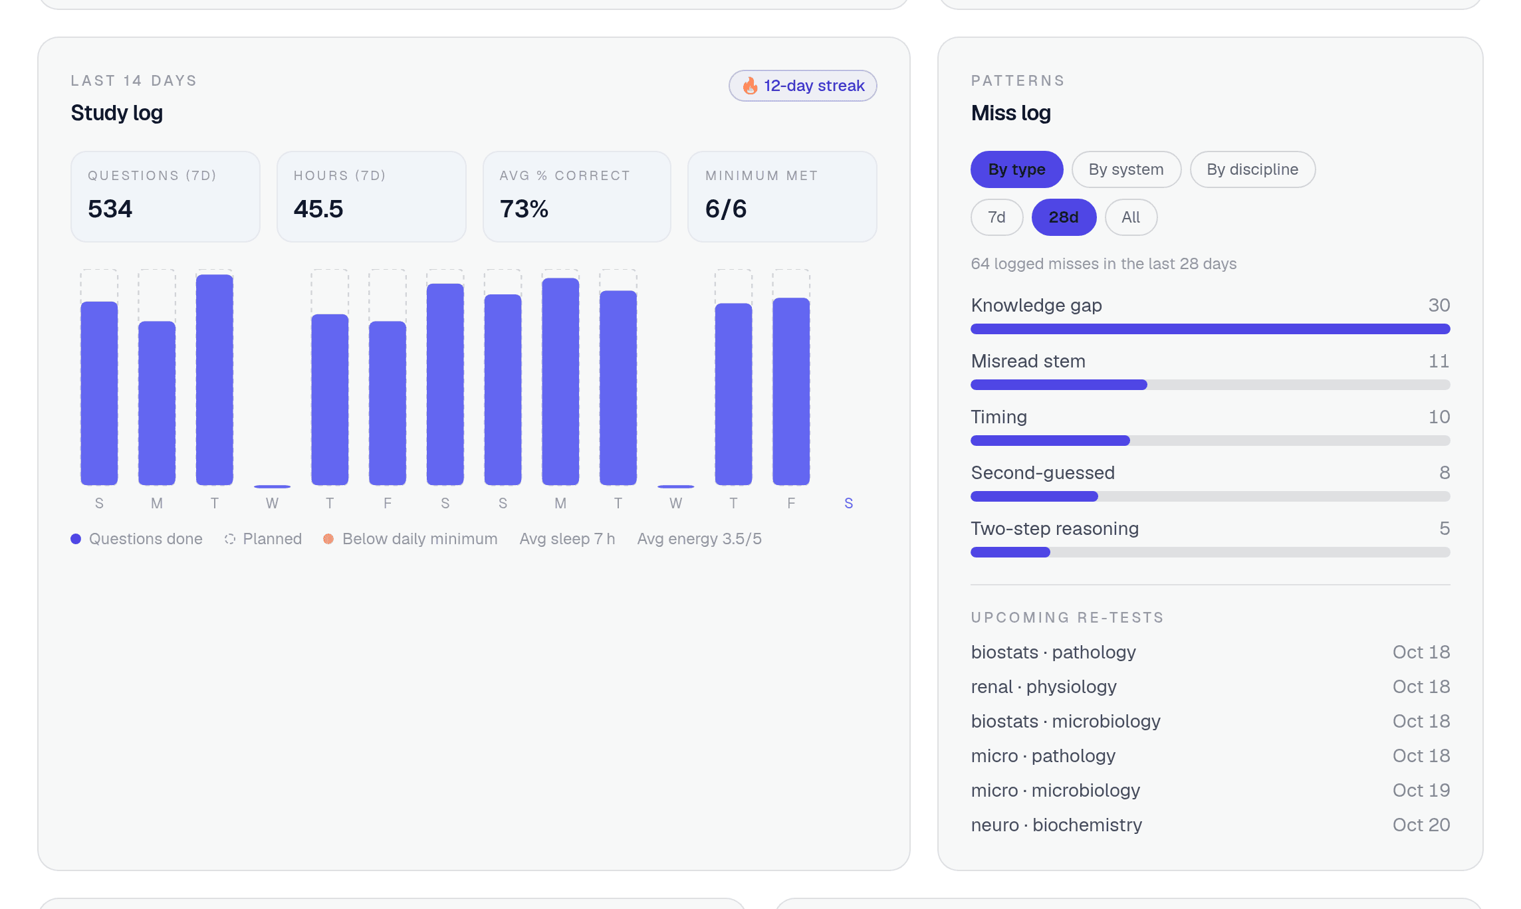This screenshot has height=909, width=1521.
Task: Click the Two-step reasoning label
Action: point(1054,529)
